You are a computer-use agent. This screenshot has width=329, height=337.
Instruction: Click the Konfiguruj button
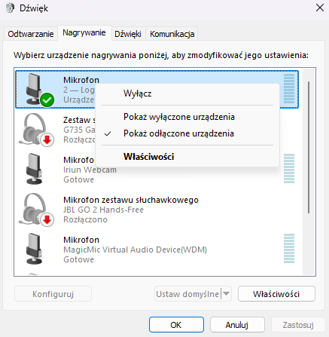53,294
